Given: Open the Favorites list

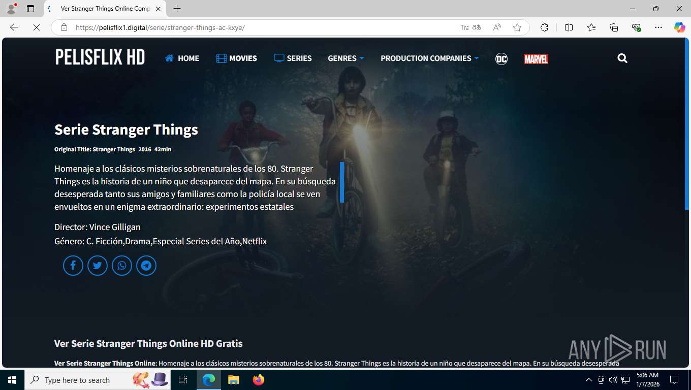Looking at the screenshot, I should pyautogui.click(x=591, y=27).
